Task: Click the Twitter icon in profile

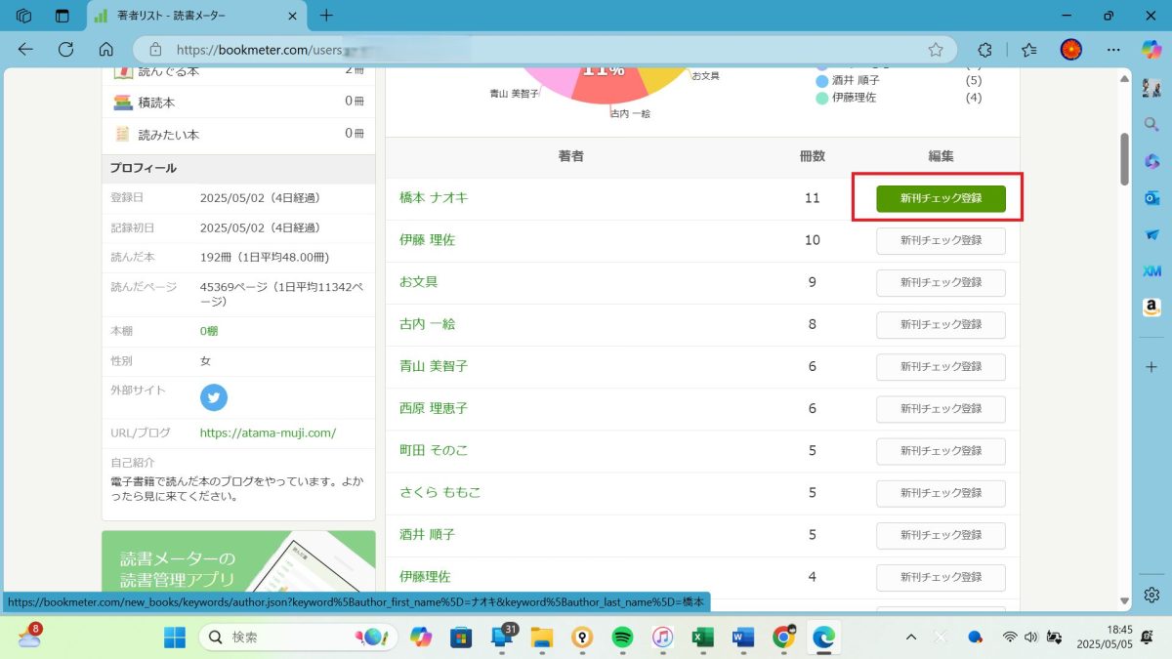Action: pyautogui.click(x=214, y=397)
